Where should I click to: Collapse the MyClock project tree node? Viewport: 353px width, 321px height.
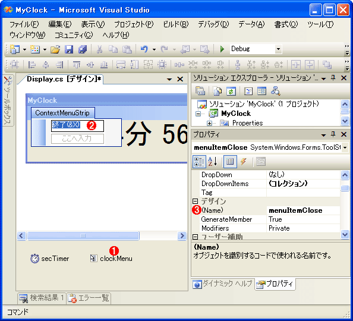coord(198,114)
